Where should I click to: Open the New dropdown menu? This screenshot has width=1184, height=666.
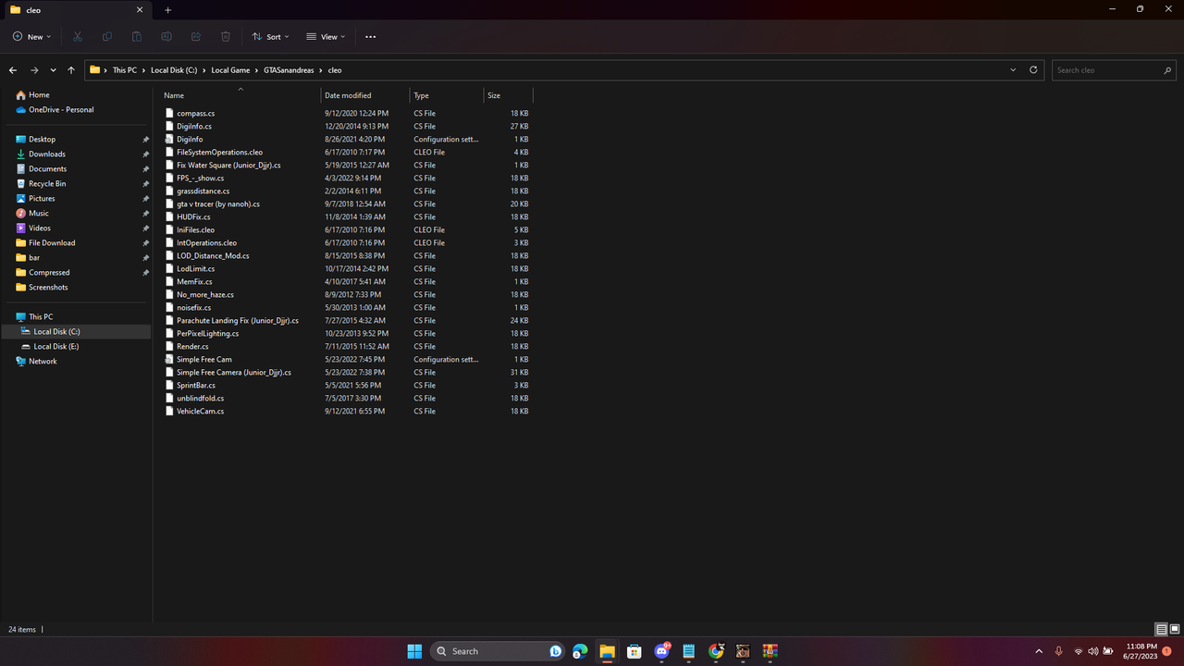[x=31, y=37]
